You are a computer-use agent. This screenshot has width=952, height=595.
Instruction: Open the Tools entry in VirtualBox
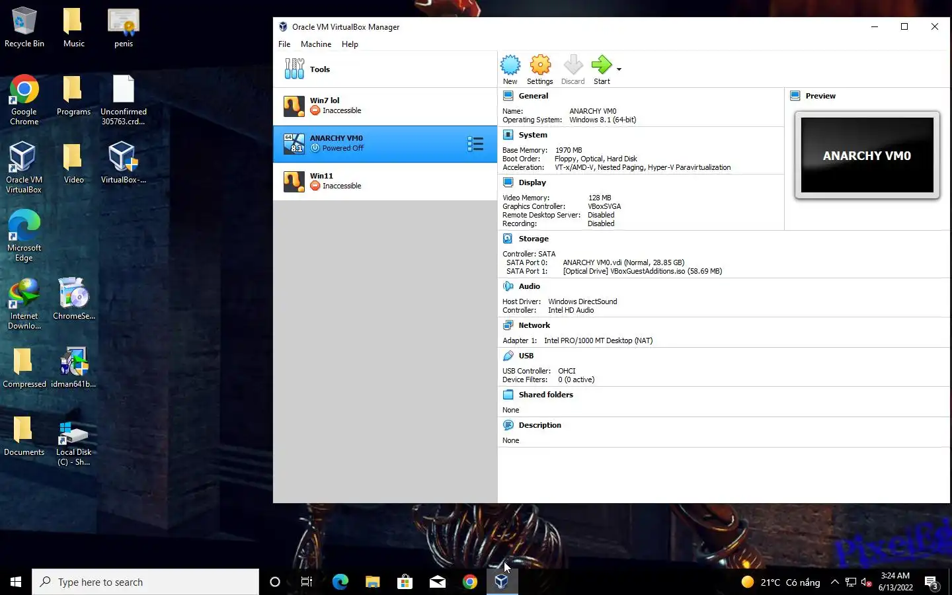point(385,69)
